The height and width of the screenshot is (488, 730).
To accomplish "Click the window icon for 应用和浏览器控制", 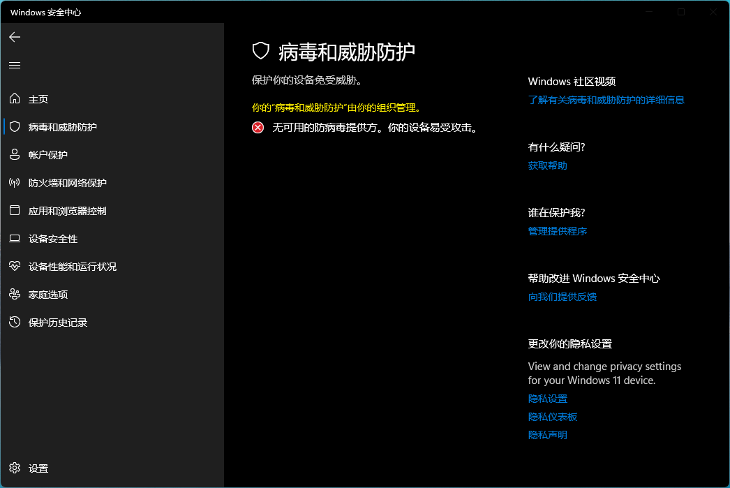I will (15, 210).
